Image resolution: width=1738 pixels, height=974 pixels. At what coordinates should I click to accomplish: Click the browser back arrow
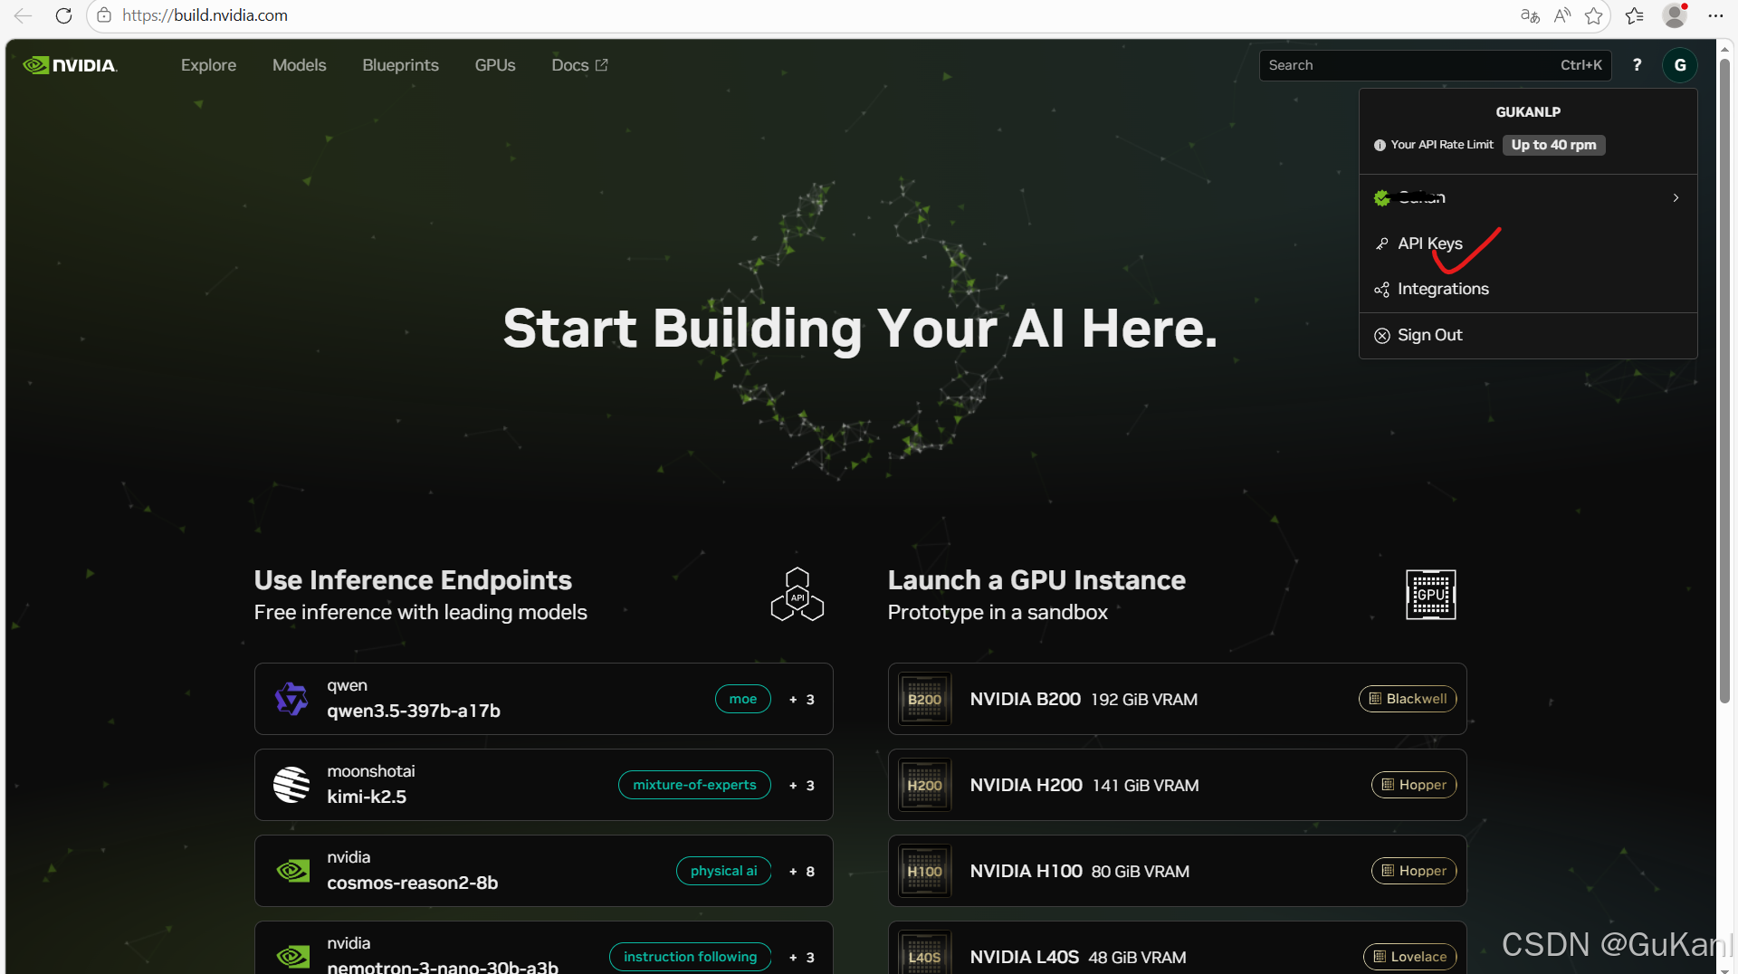point(23,15)
